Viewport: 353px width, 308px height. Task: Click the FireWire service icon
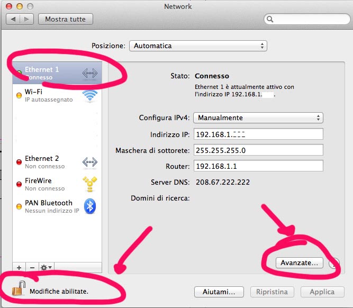point(90,184)
